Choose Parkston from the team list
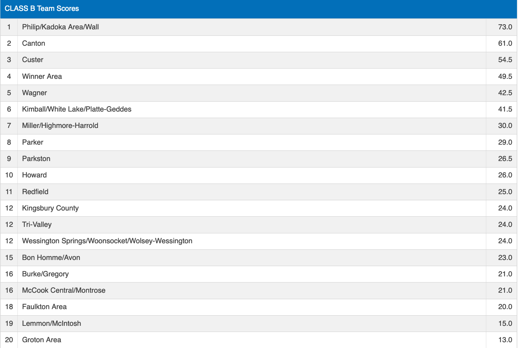This screenshot has width=518, height=348. click(36, 159)
